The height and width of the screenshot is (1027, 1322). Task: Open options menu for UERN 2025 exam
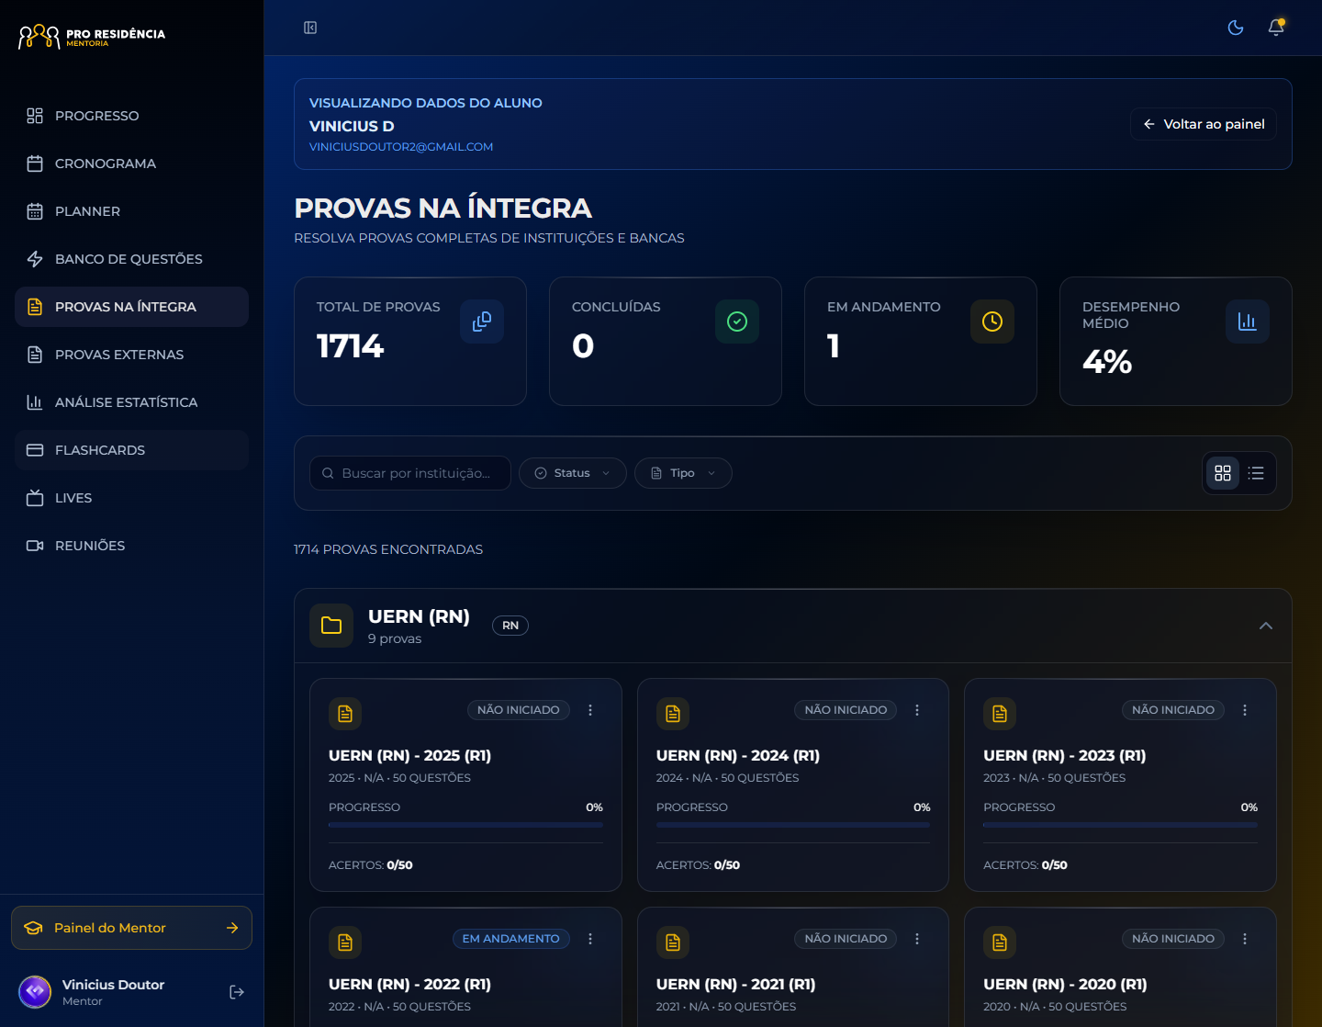point(590,710)
